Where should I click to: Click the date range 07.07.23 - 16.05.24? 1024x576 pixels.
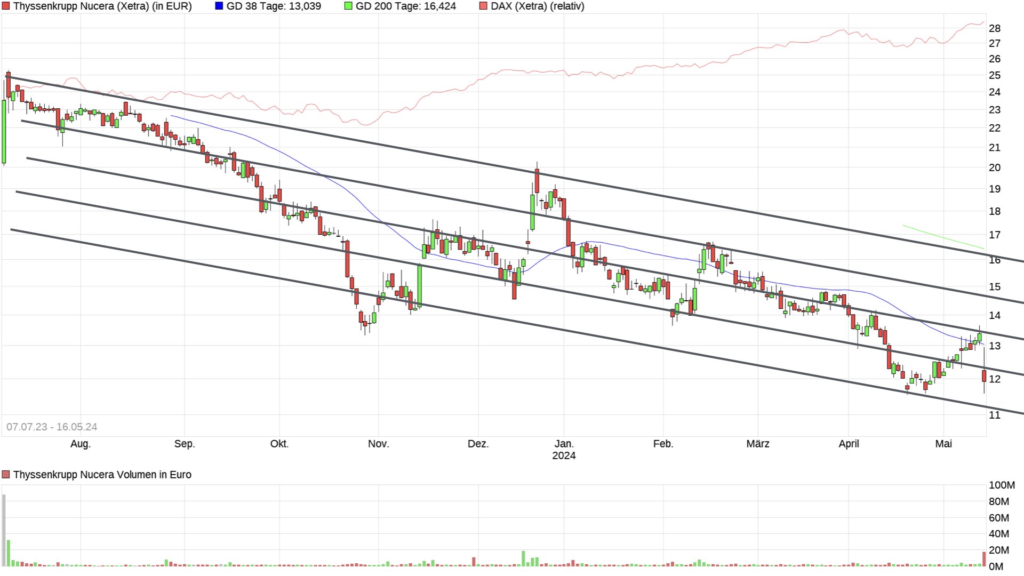tap(52, 427)
